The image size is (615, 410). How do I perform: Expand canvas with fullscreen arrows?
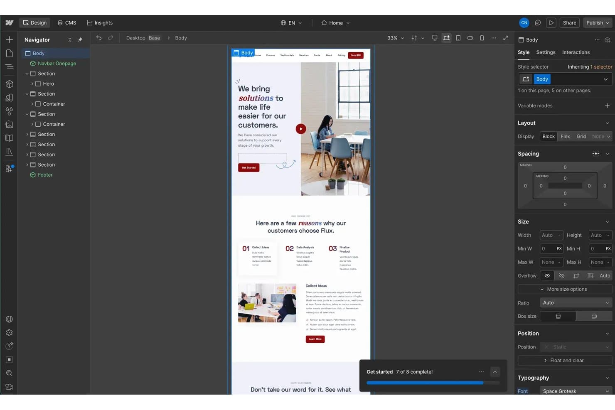click(x=506, y=38)
